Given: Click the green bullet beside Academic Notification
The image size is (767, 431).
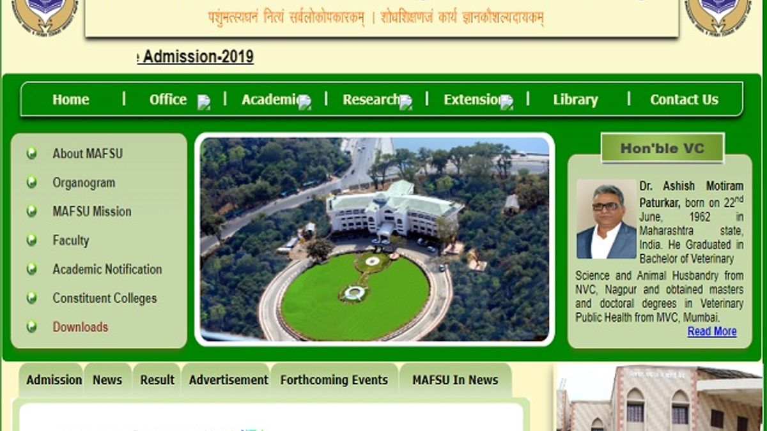Looking at the screenshot, I should [31, 269].
